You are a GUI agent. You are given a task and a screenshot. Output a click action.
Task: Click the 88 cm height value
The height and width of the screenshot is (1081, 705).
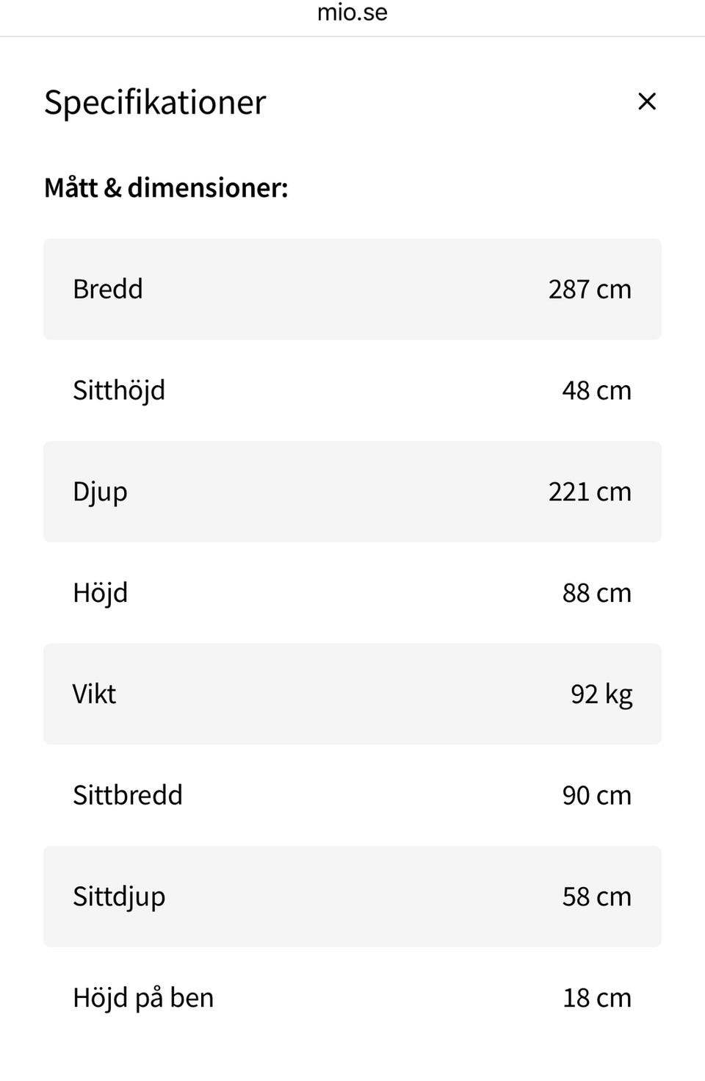(596, 593)
